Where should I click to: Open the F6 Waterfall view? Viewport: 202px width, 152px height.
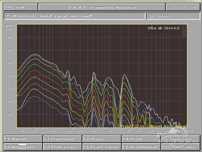(23, 147)
